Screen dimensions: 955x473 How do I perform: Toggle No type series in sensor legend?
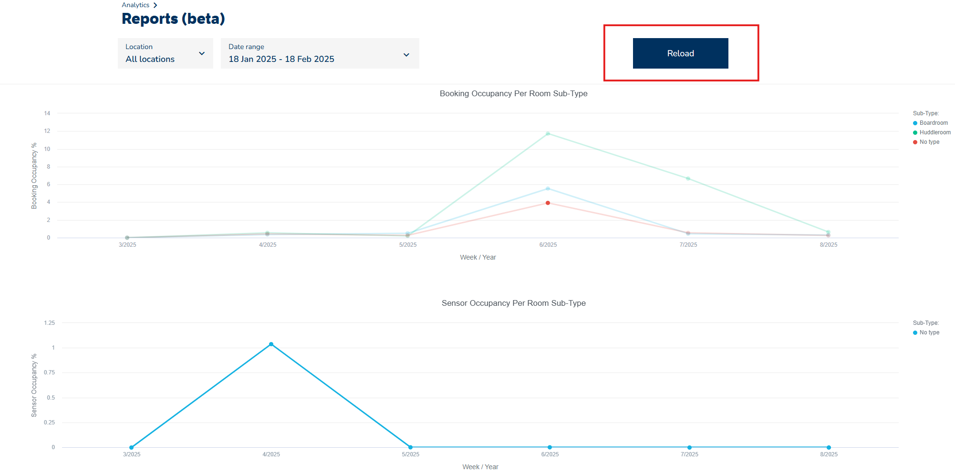coord(929,332)
